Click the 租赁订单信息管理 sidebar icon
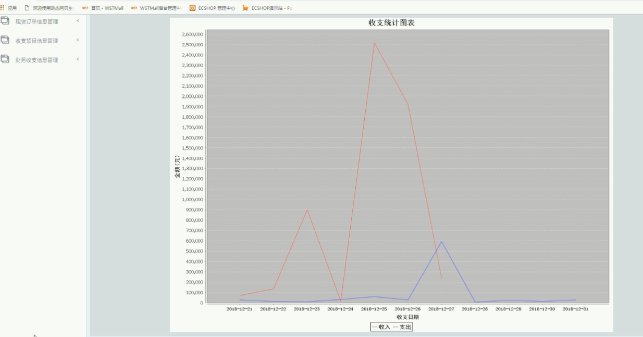This screenshot has width=643, height=337. (5, 21)
